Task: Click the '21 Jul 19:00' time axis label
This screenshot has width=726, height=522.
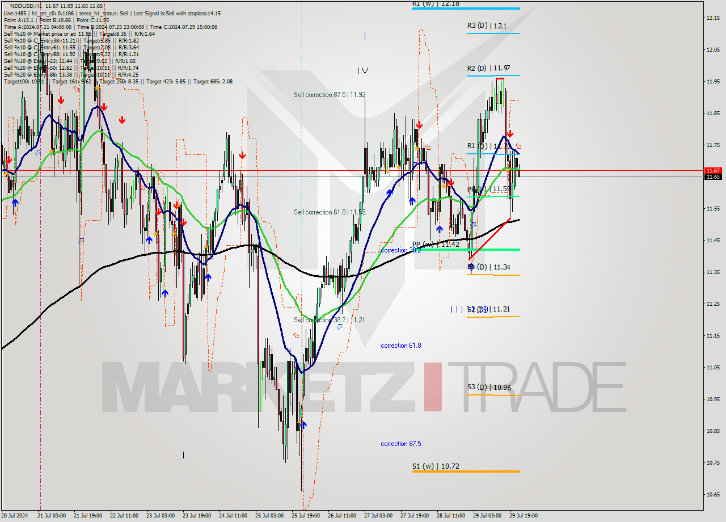Action: [x=88, y=516]
